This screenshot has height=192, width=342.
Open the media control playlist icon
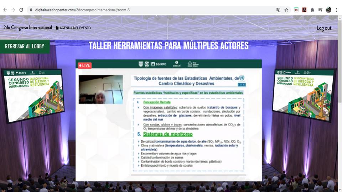tap(320, 10)
